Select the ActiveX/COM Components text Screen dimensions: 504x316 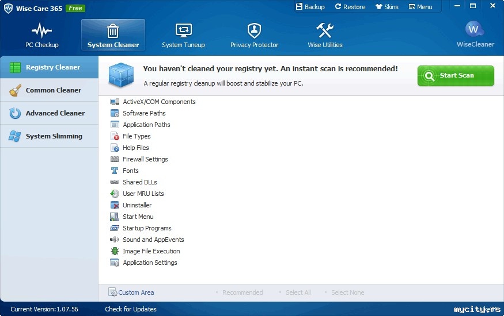159,102
